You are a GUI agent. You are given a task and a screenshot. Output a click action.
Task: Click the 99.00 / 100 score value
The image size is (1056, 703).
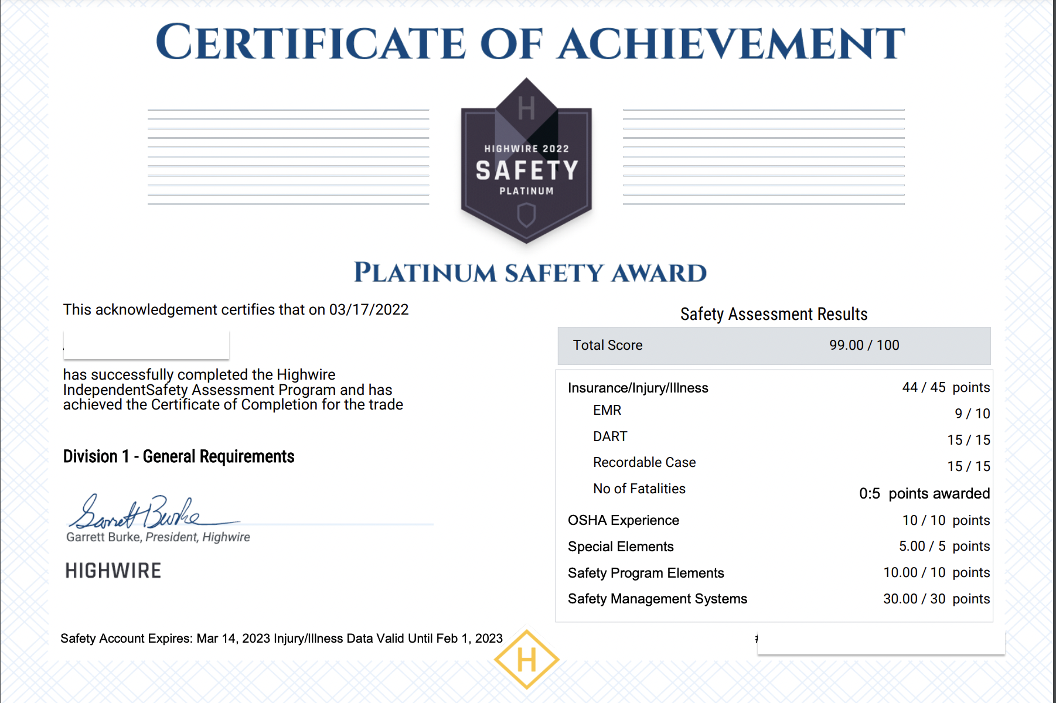[864, 345]
